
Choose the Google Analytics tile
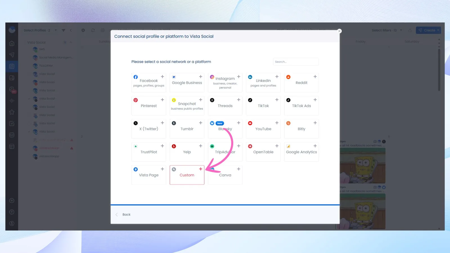coord(301,152)
